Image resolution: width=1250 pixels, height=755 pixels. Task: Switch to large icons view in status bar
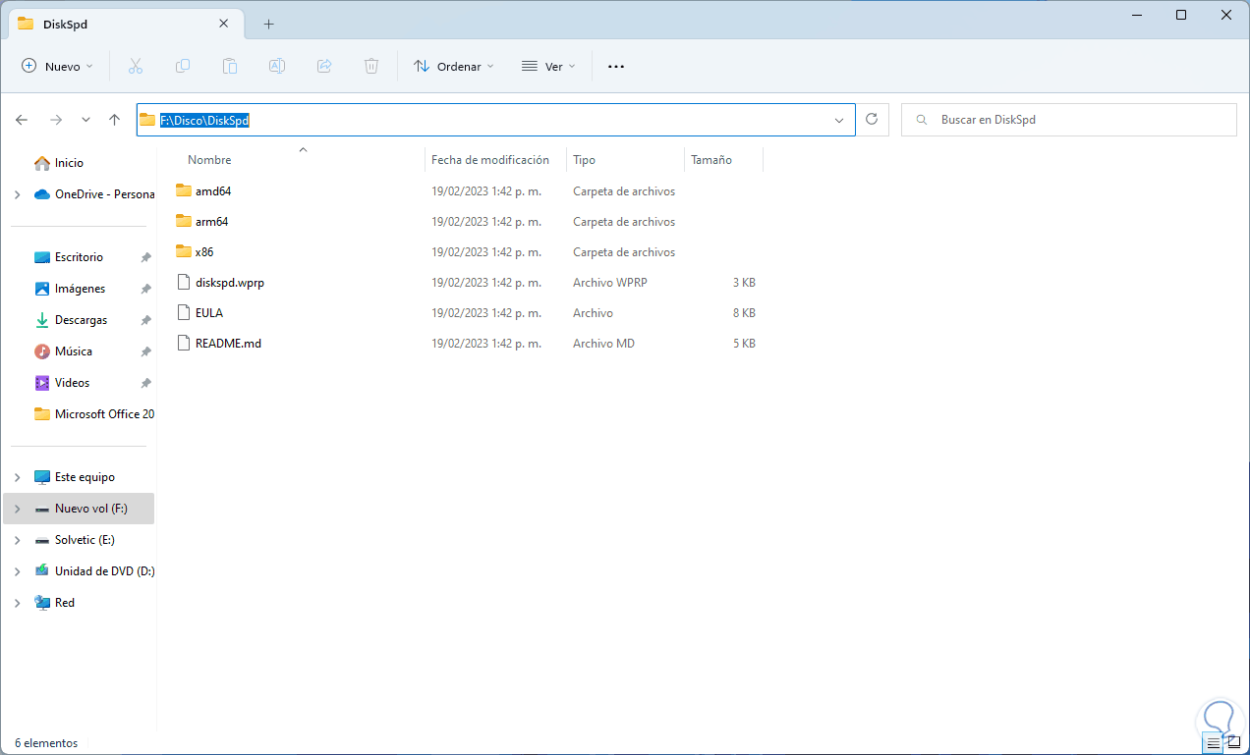[1234, 743]
